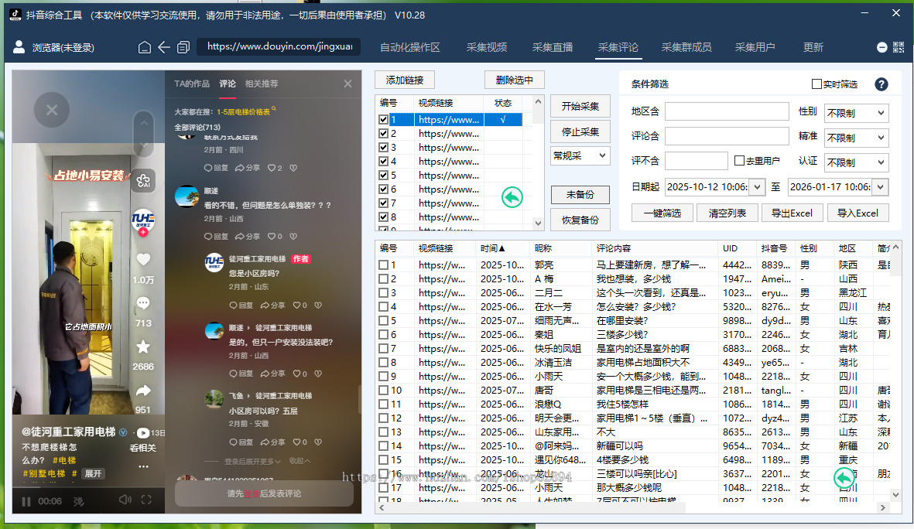
Task: Go back with the browser arrow icon
Action: 164,47
